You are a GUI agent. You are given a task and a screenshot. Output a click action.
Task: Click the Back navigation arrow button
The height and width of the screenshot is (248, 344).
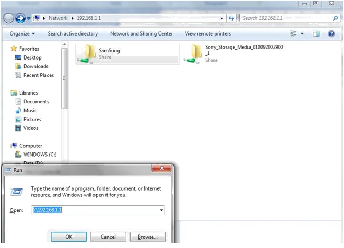coord(9,18)
